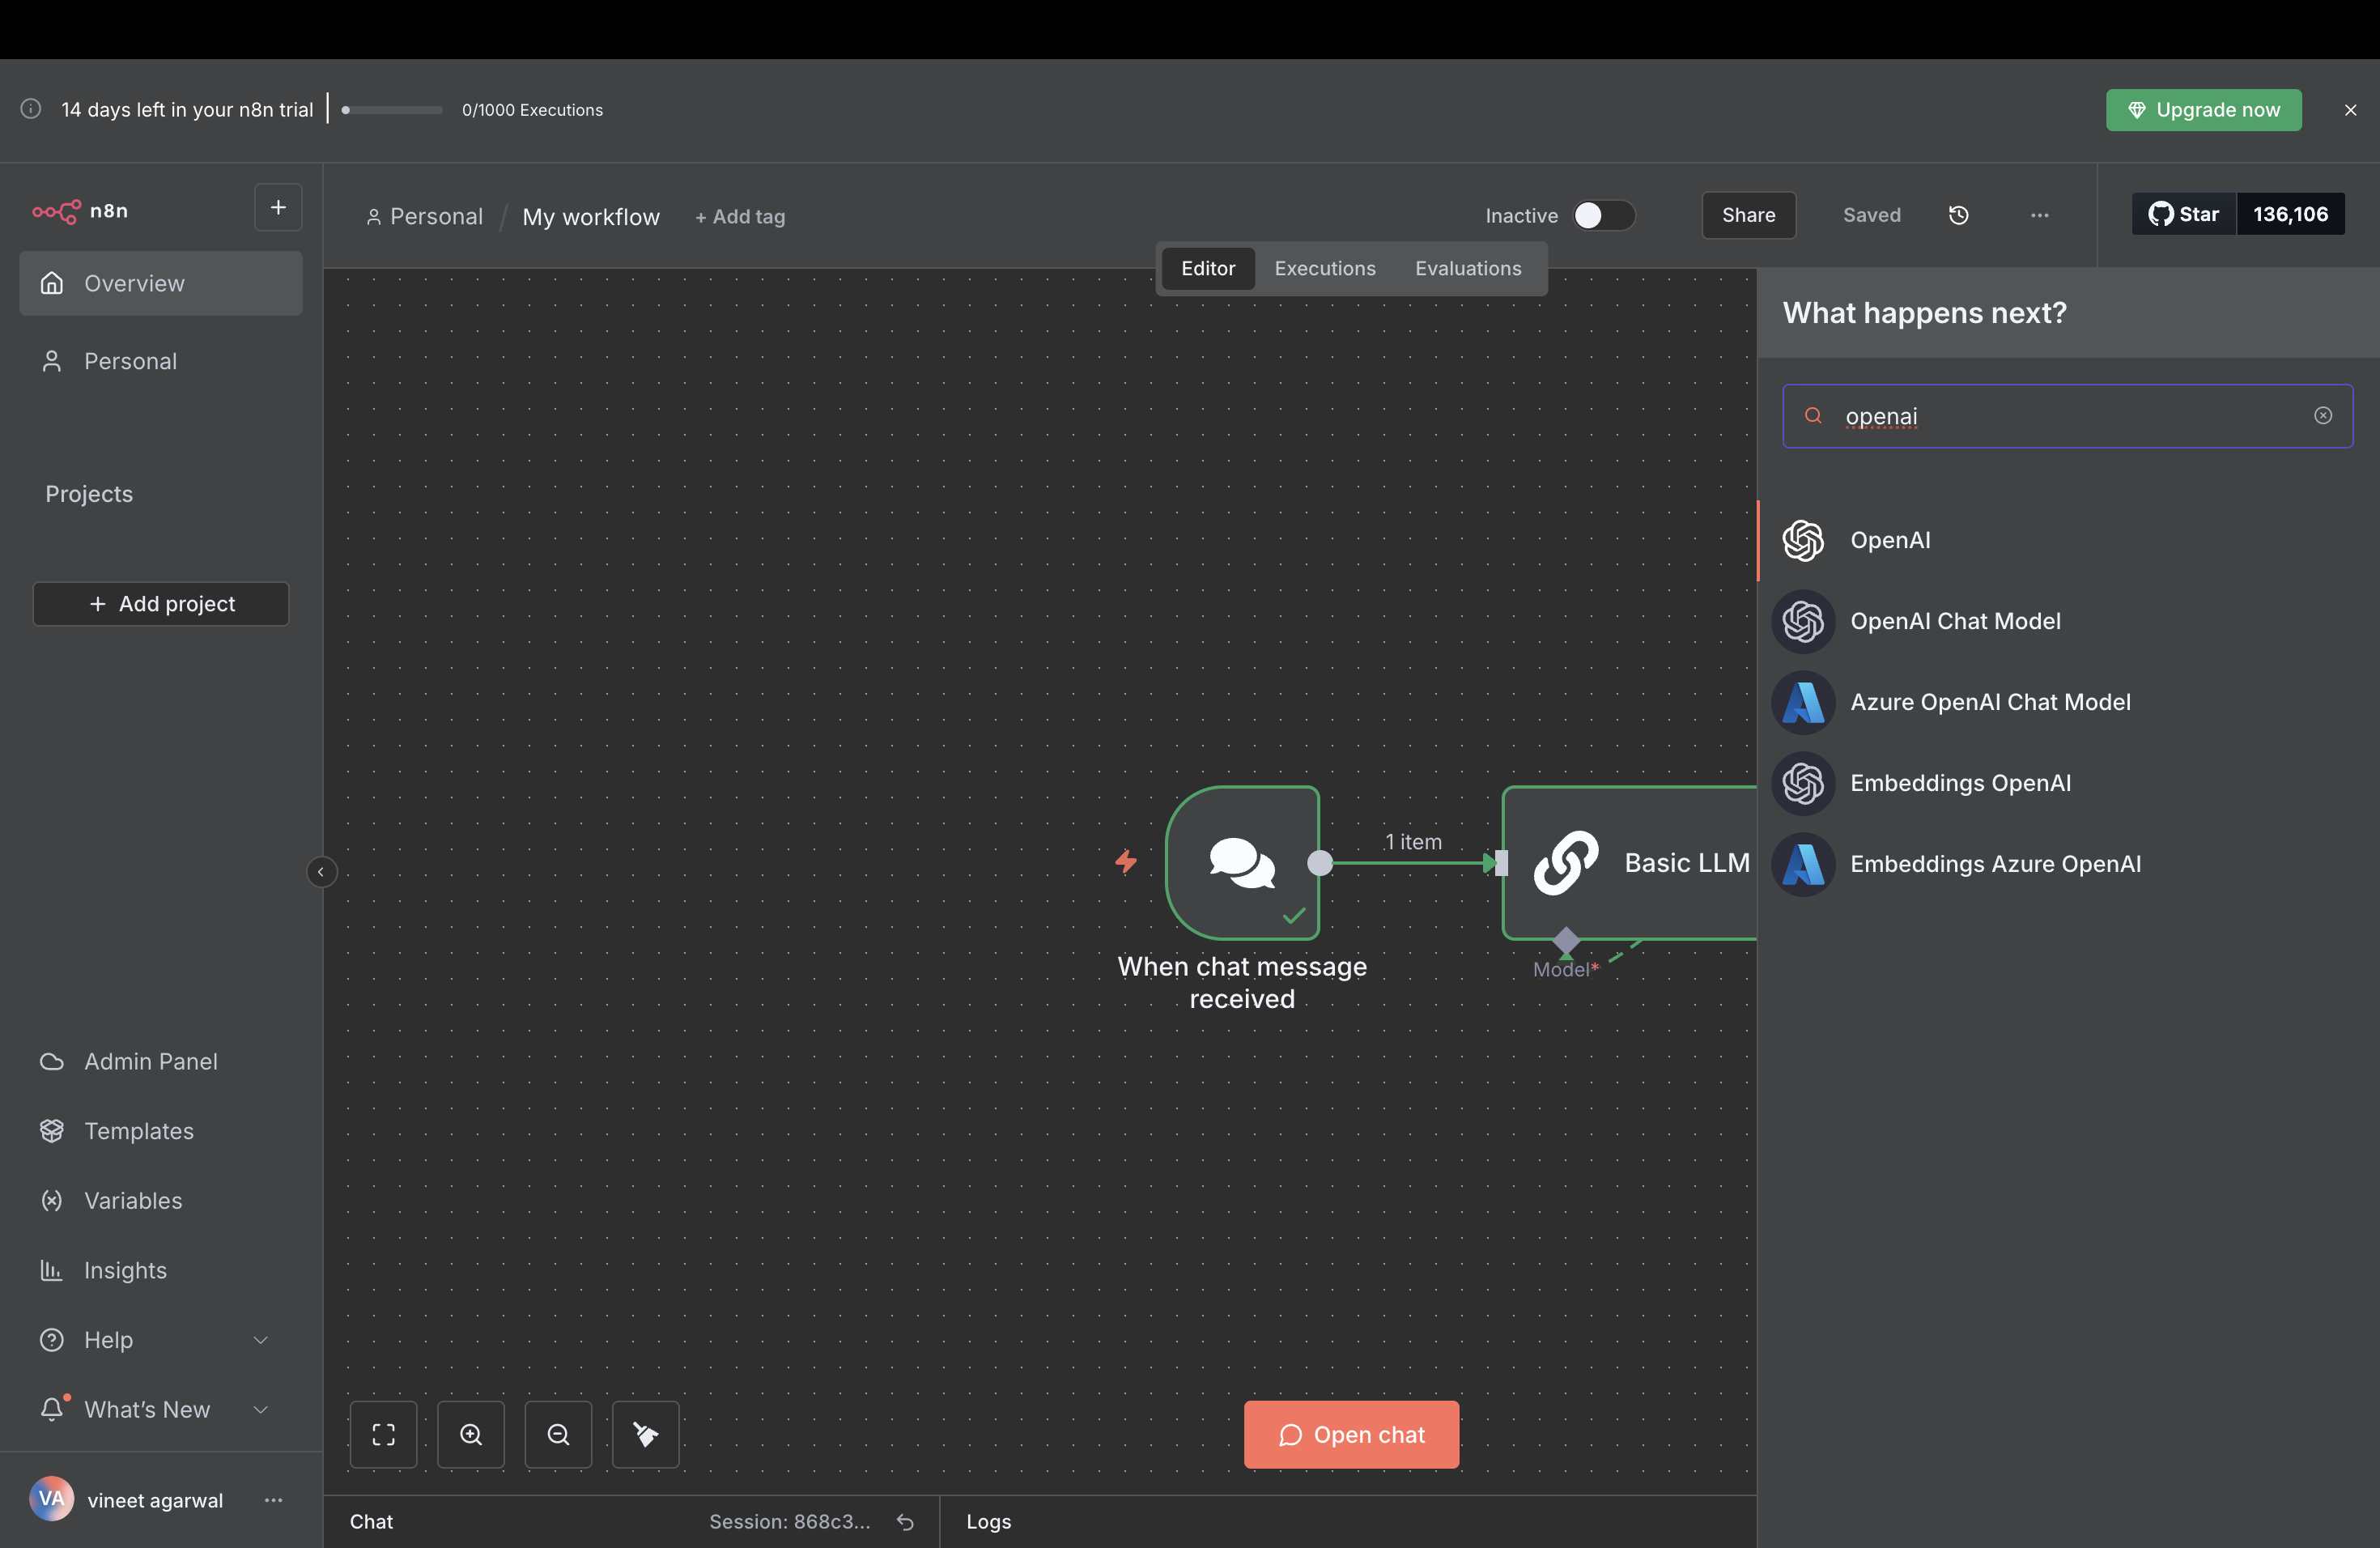
Task: Clear the openai search field with the x
Action: (2324, 416)
